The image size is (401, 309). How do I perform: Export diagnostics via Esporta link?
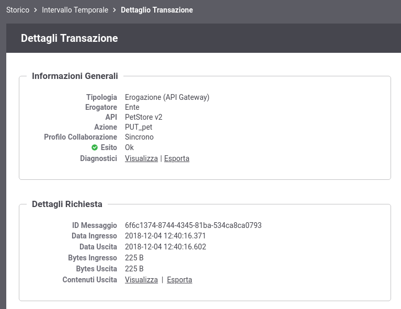coord(177,158)
